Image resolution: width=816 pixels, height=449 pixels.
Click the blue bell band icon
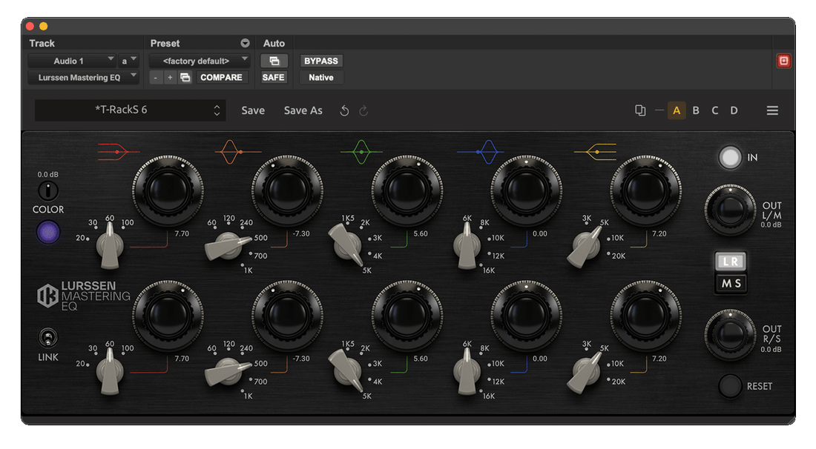(481, 152)
